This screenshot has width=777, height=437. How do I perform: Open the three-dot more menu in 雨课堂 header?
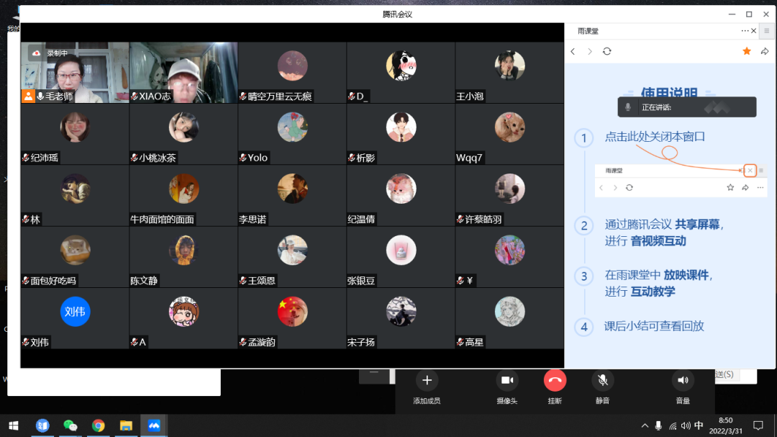745,31
